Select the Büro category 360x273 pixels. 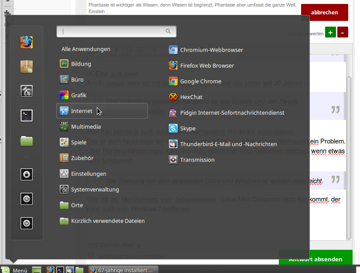tap(72, 80)
